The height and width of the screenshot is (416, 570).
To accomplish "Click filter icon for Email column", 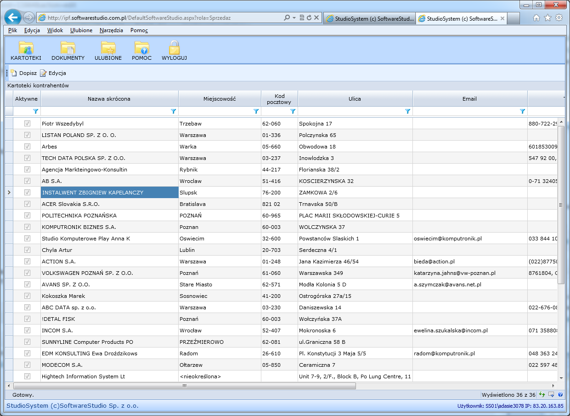I will (522, 111).
